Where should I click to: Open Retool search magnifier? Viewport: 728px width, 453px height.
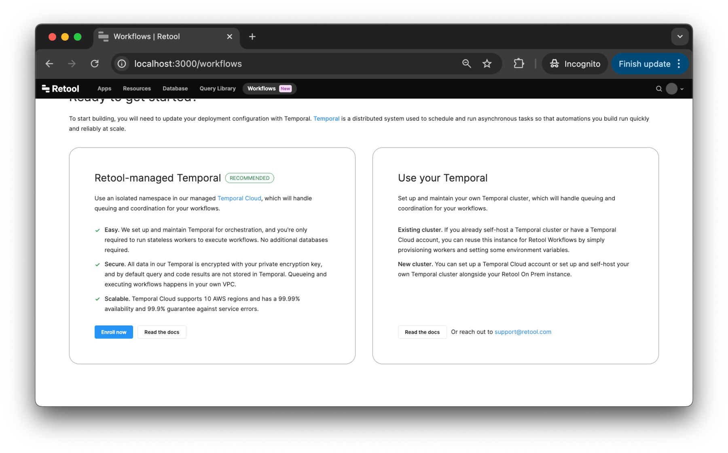[x=659, y=88]
